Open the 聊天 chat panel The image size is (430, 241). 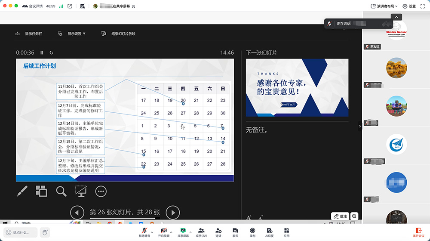click(x=235, y=232)
